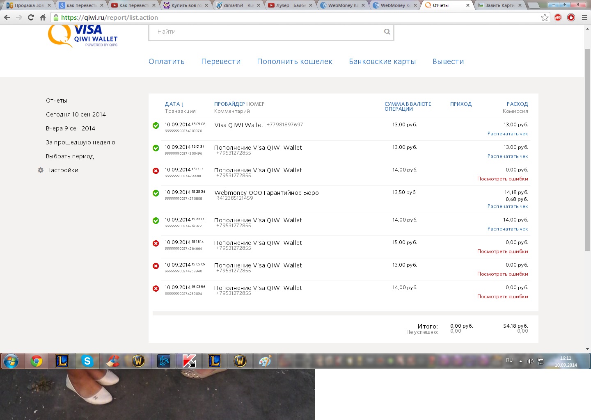Go to the browser home icon
The height and width of the screenshot is (420, 591).
pyautogui.click(x=43, y=18)
